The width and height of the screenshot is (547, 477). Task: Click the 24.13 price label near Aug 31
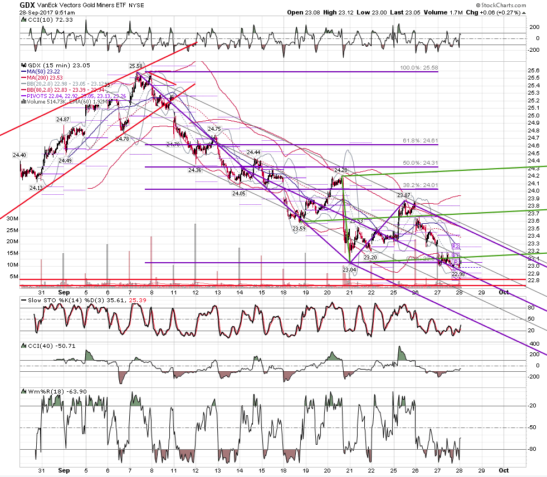36,188
